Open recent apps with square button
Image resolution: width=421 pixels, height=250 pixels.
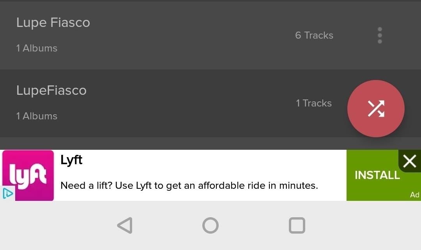[297, 225]
